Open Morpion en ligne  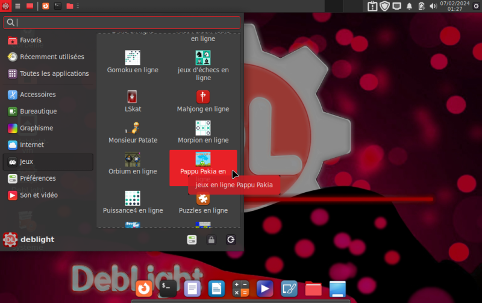coord(203,133)
